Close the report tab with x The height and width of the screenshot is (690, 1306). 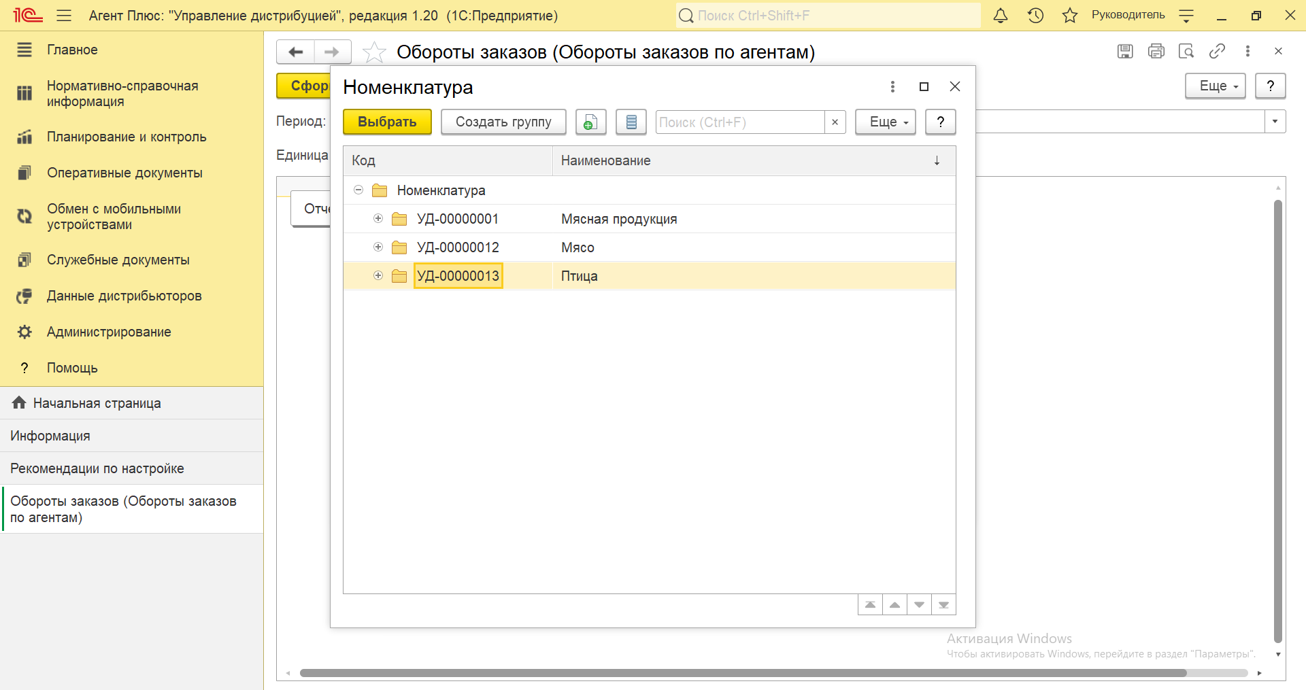[x=1278, y=51]
